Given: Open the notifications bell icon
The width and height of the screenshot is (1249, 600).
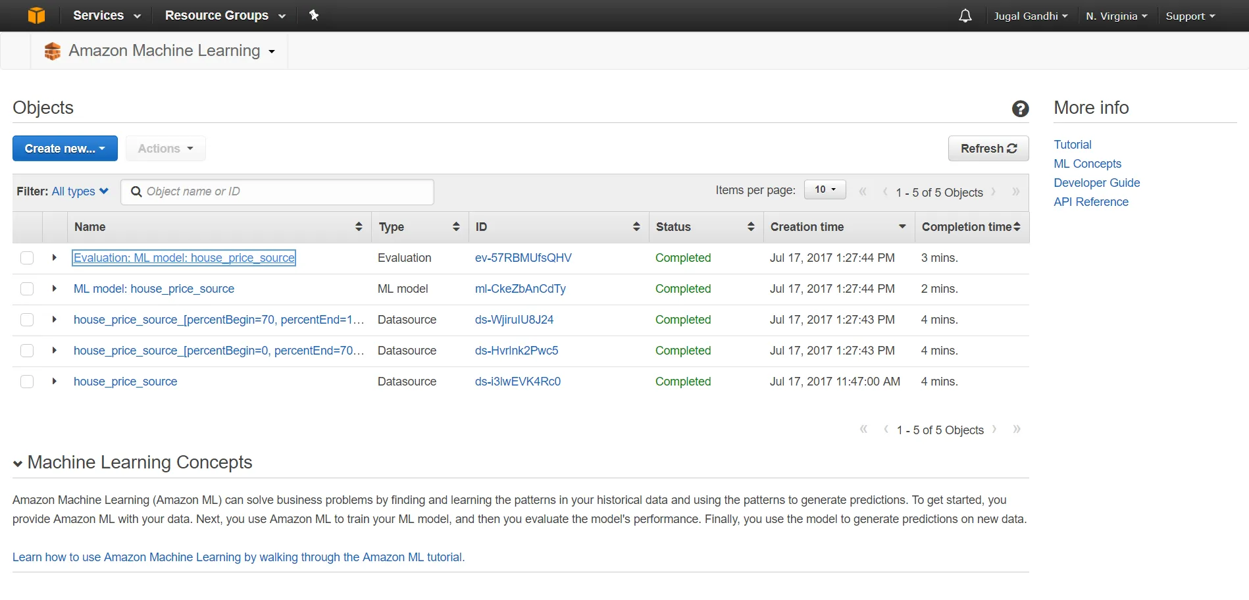Looking at the screenshot, I should (965, 16).
